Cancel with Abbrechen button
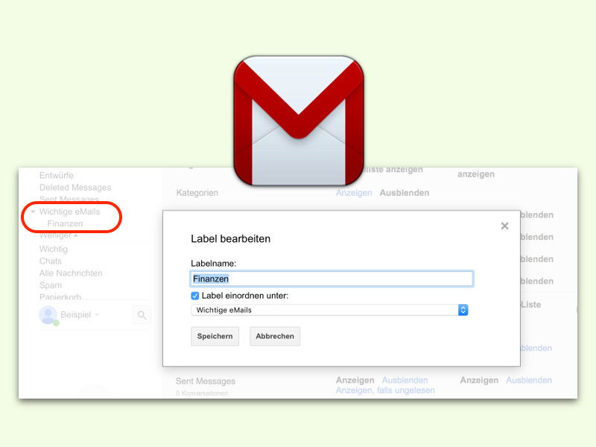 coord(275,336)
